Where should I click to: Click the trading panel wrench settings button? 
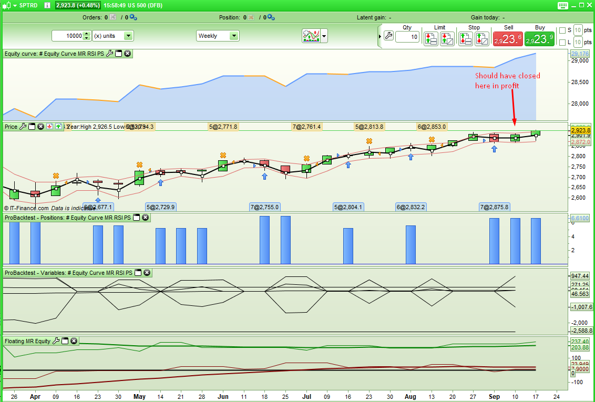tap(389, 36)
